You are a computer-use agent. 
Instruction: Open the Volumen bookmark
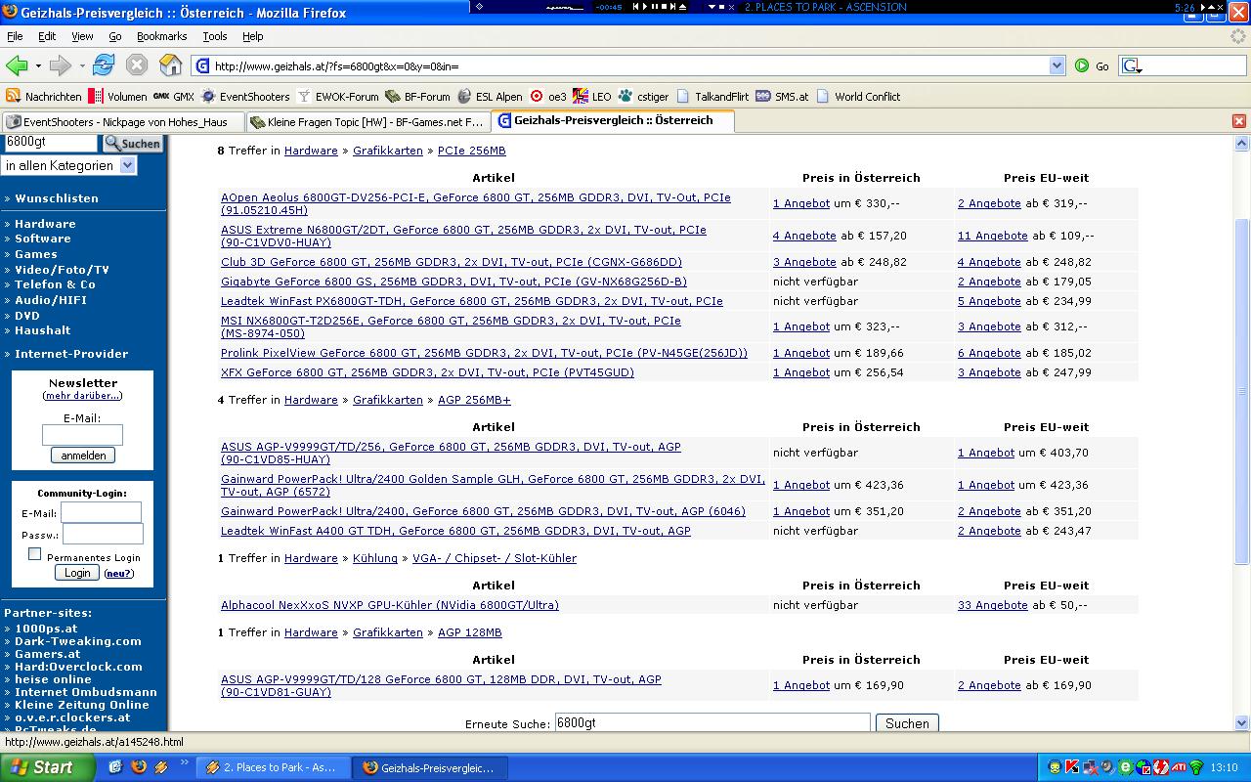tap(117, 97)
